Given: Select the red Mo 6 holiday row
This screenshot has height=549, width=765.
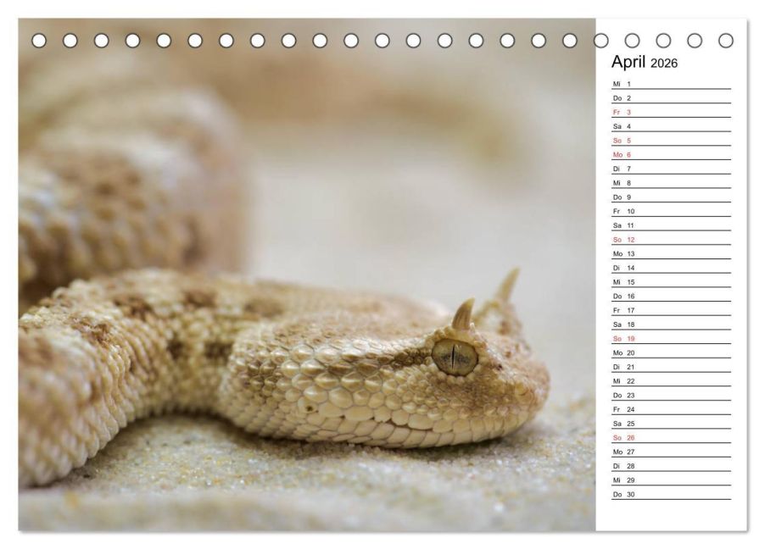Looking at the screenshot, I should (x=670, y=155).
